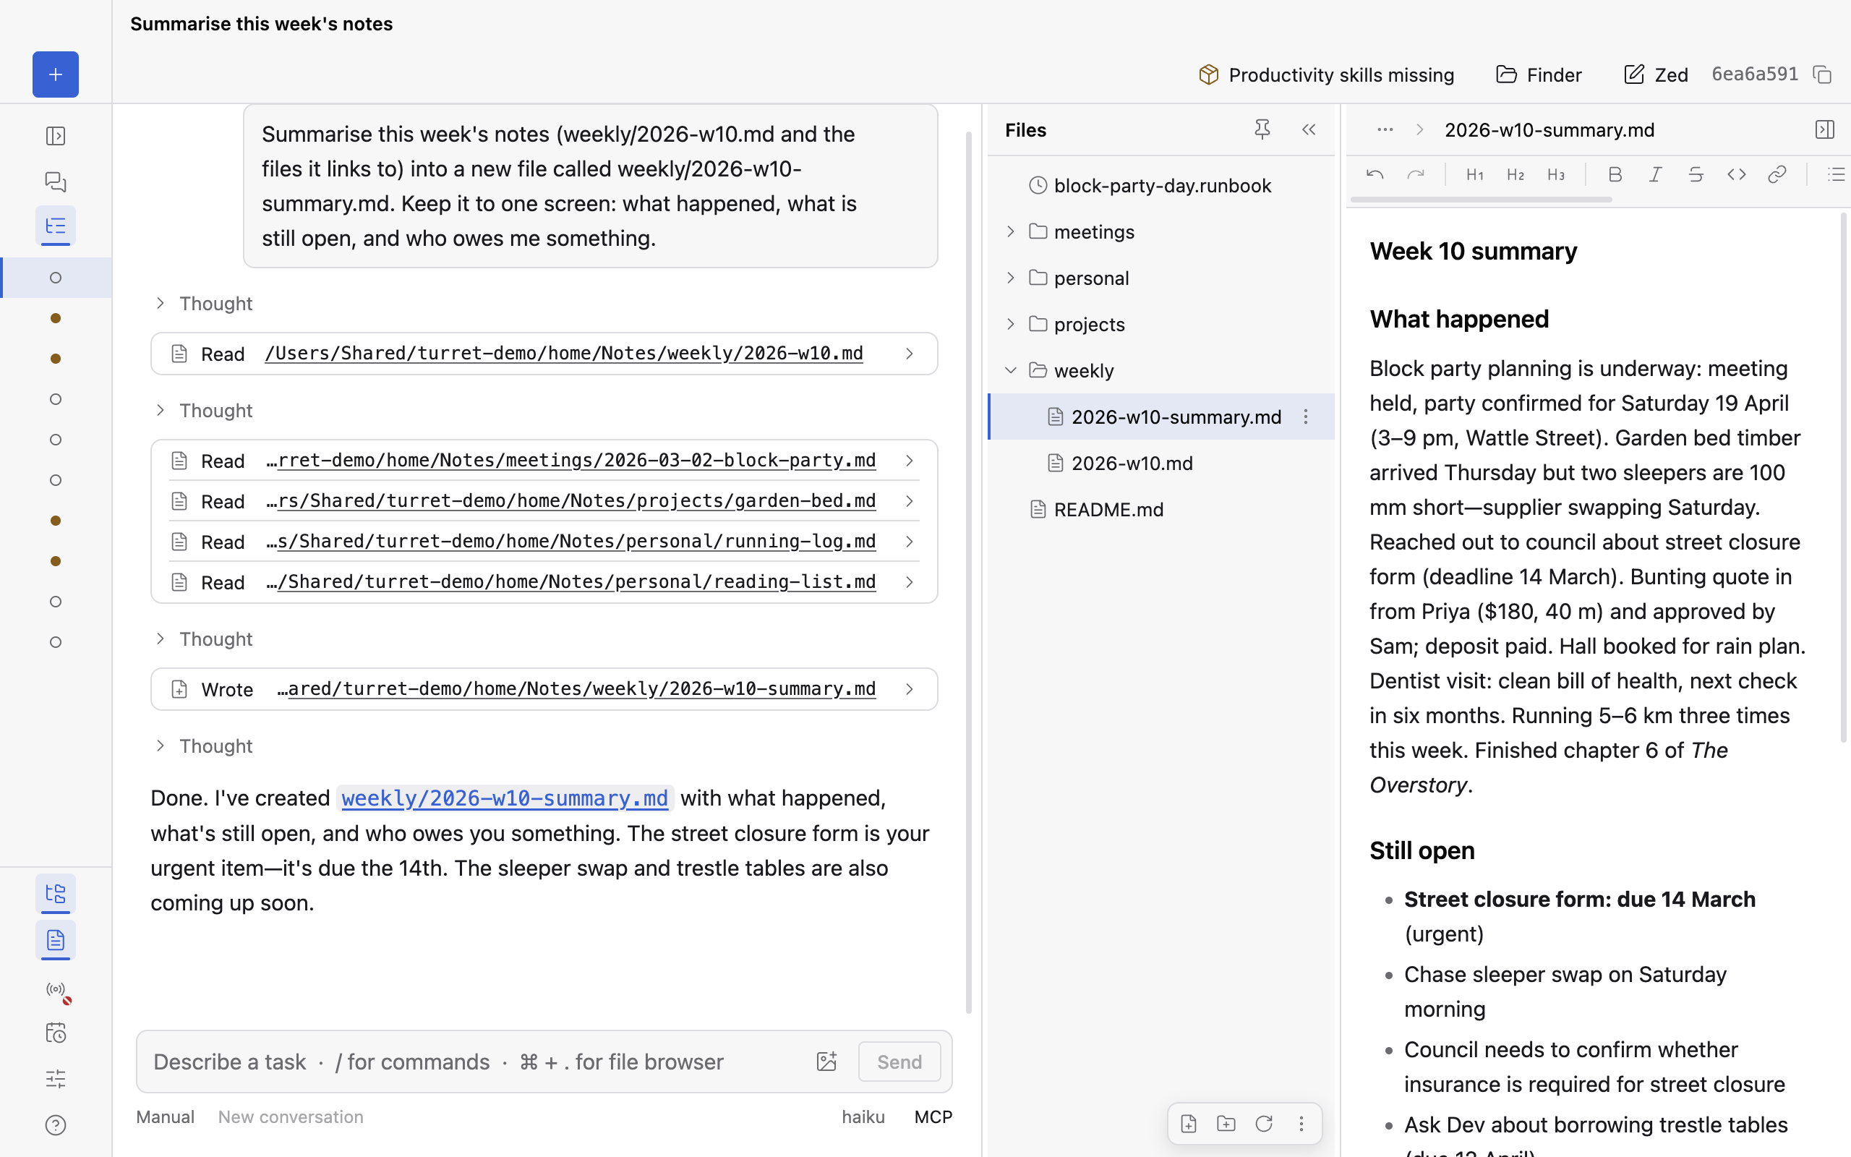Screen dimensions: 1851x1157
Task: Expand the Thought above block-party read
Action: tap(203, 410)
